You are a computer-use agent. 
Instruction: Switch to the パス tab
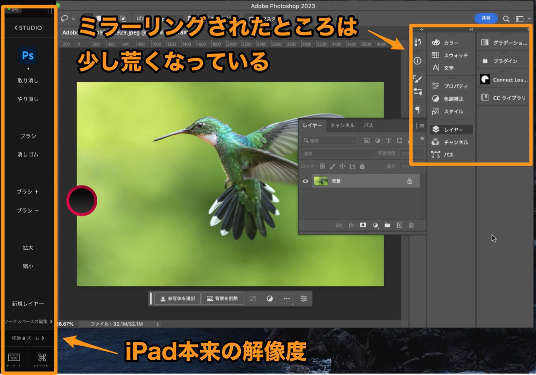368,125
